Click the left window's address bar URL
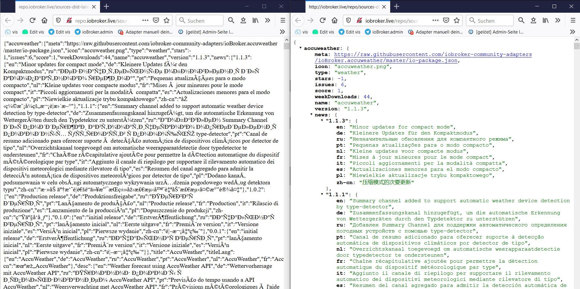 pyautogui.click(x=101, y=21)
